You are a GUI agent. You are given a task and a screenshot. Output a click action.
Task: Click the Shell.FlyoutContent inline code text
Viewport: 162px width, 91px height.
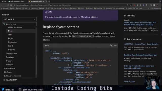pyautogui.click(x=82, y=36)
